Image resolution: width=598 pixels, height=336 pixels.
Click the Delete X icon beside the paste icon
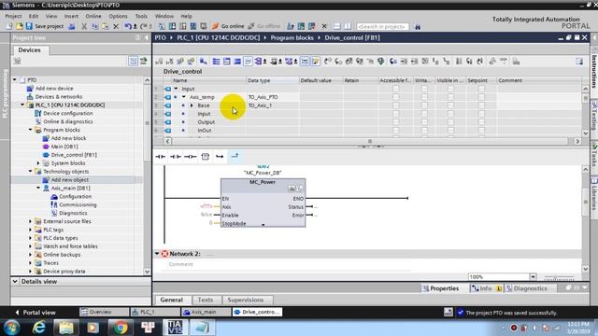[116, 26]
